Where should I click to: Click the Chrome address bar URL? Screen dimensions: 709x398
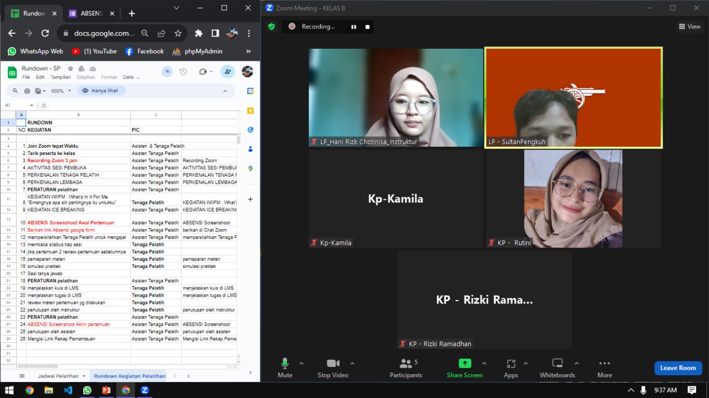click(104, 33)
